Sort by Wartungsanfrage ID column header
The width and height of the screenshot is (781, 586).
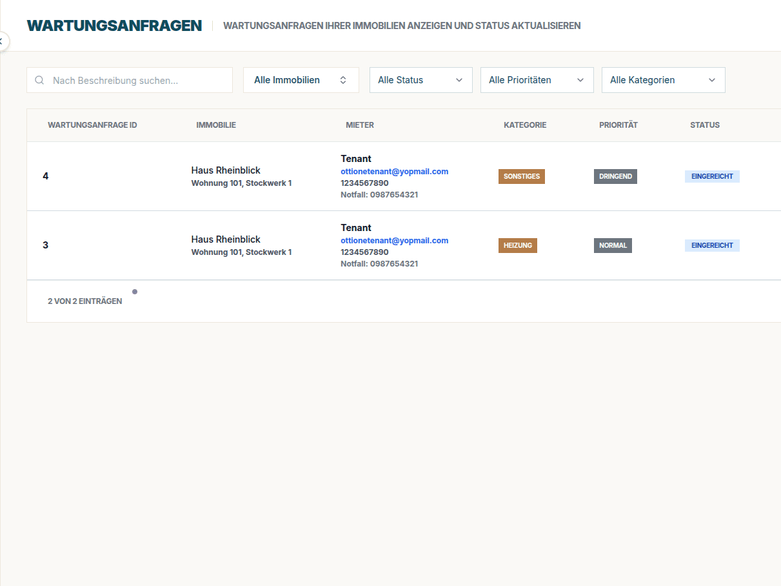pos(92,125)
